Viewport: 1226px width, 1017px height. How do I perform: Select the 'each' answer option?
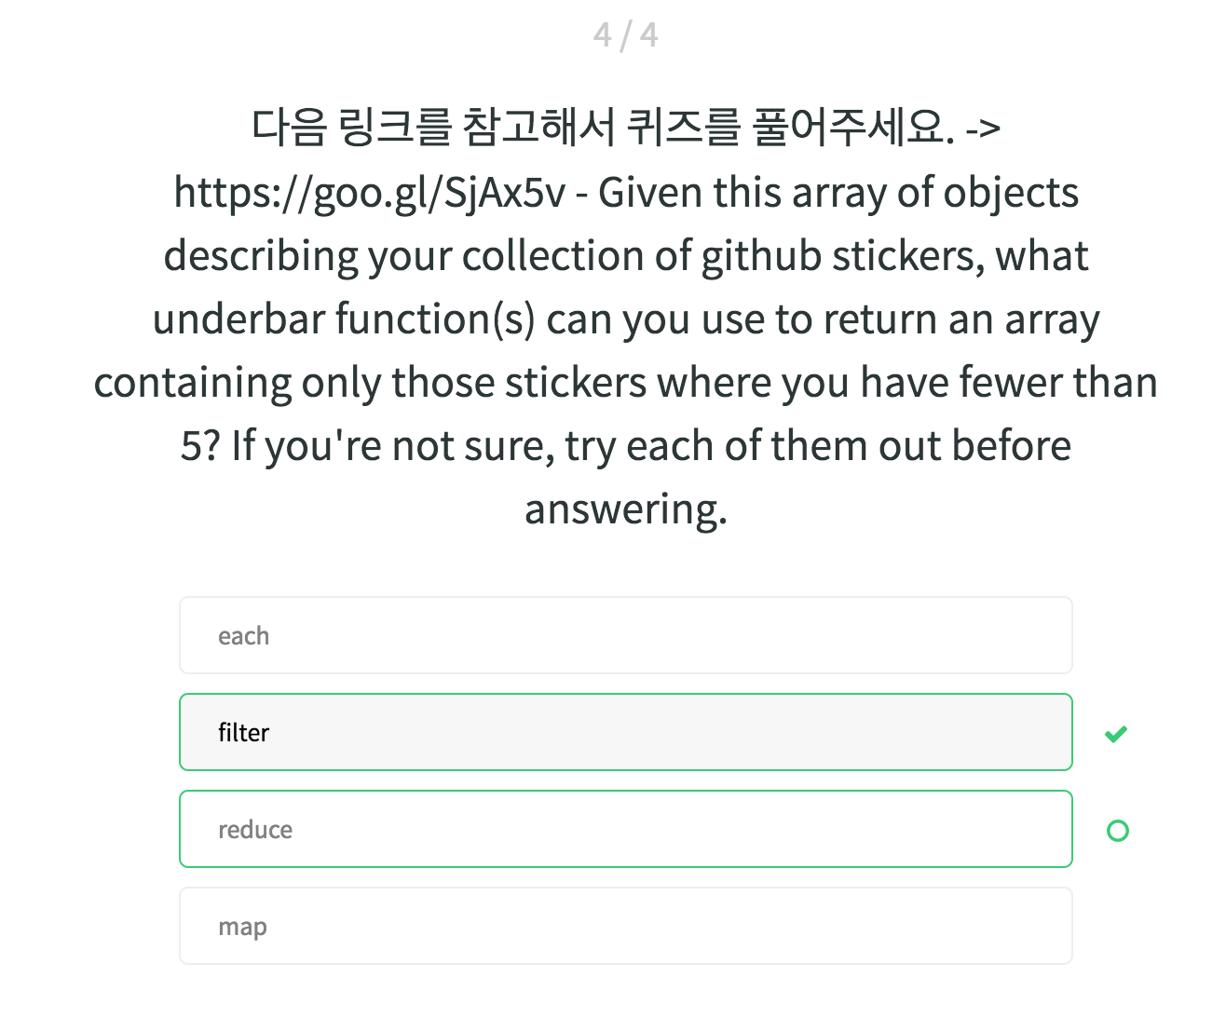(x=625, y=635)
